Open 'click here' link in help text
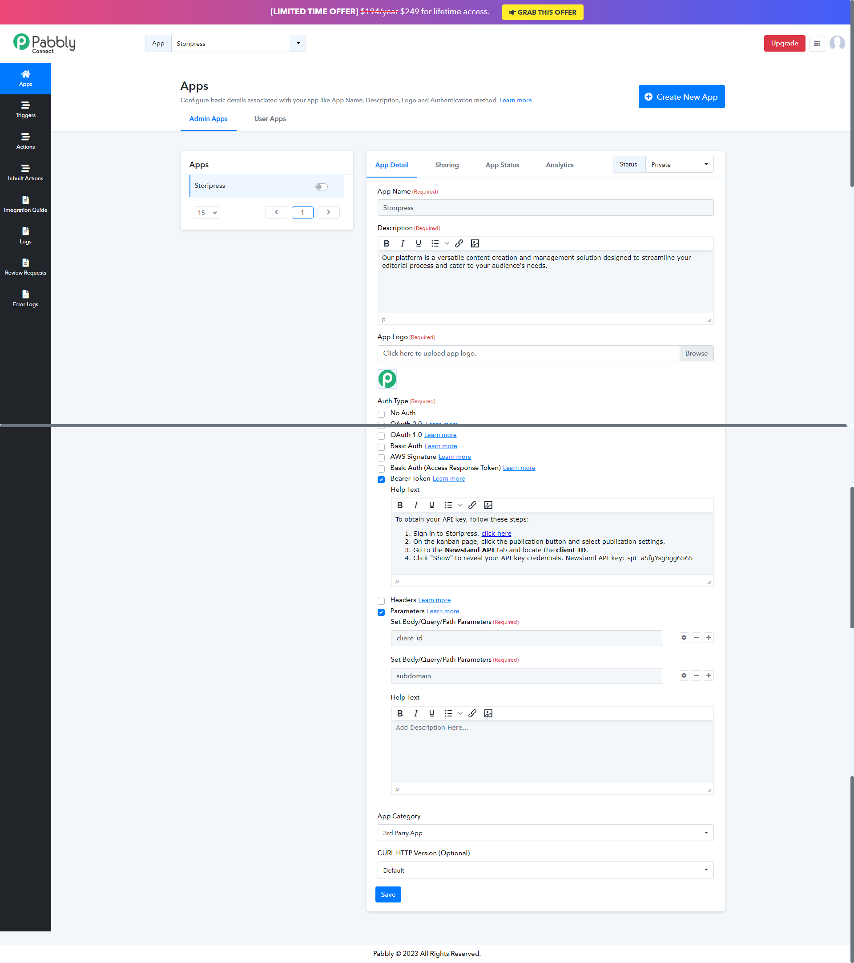 pos(496,533)
